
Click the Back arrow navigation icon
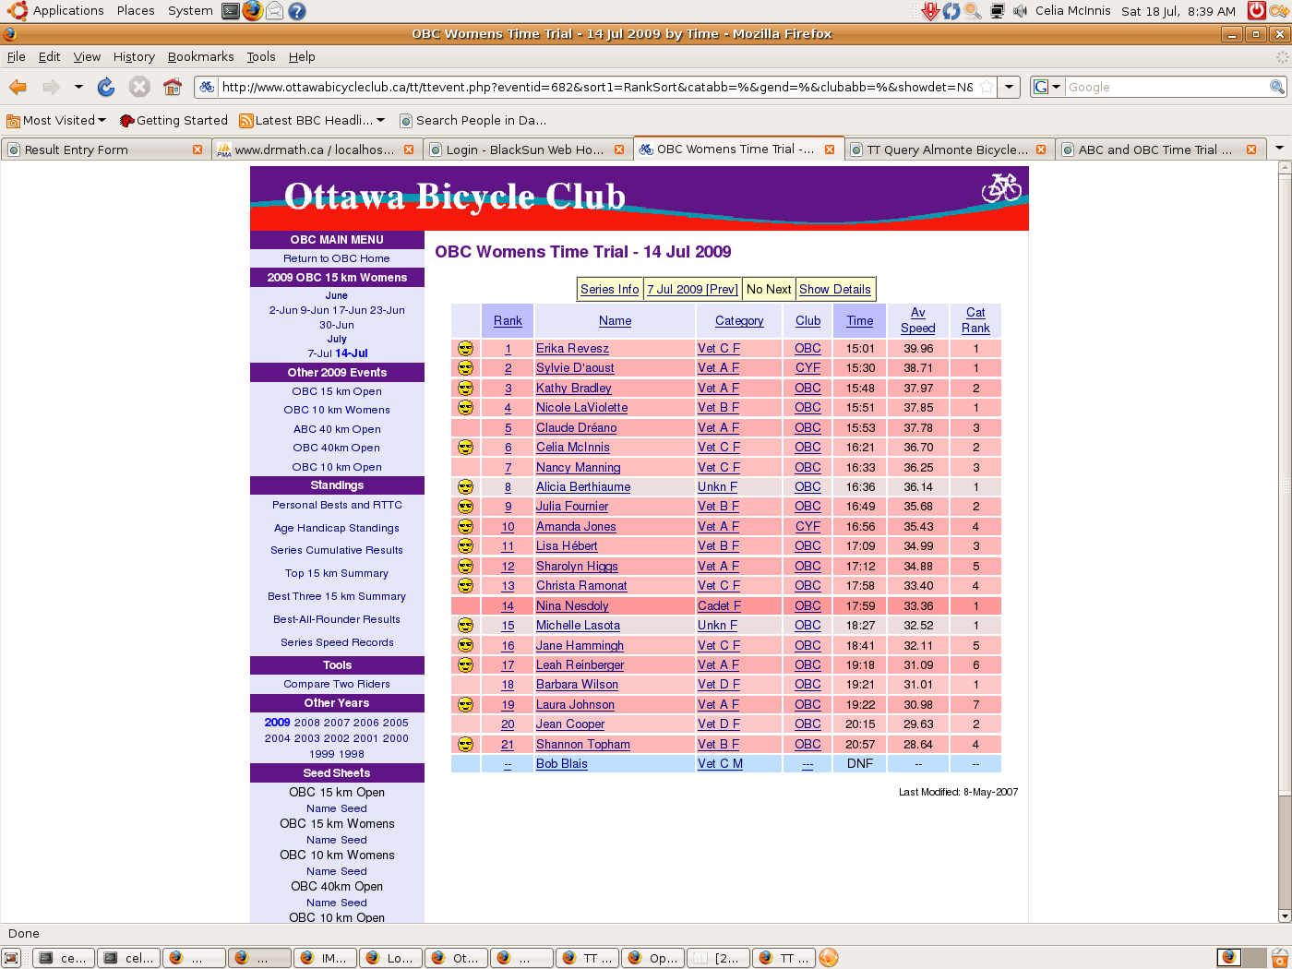(18, 87)
